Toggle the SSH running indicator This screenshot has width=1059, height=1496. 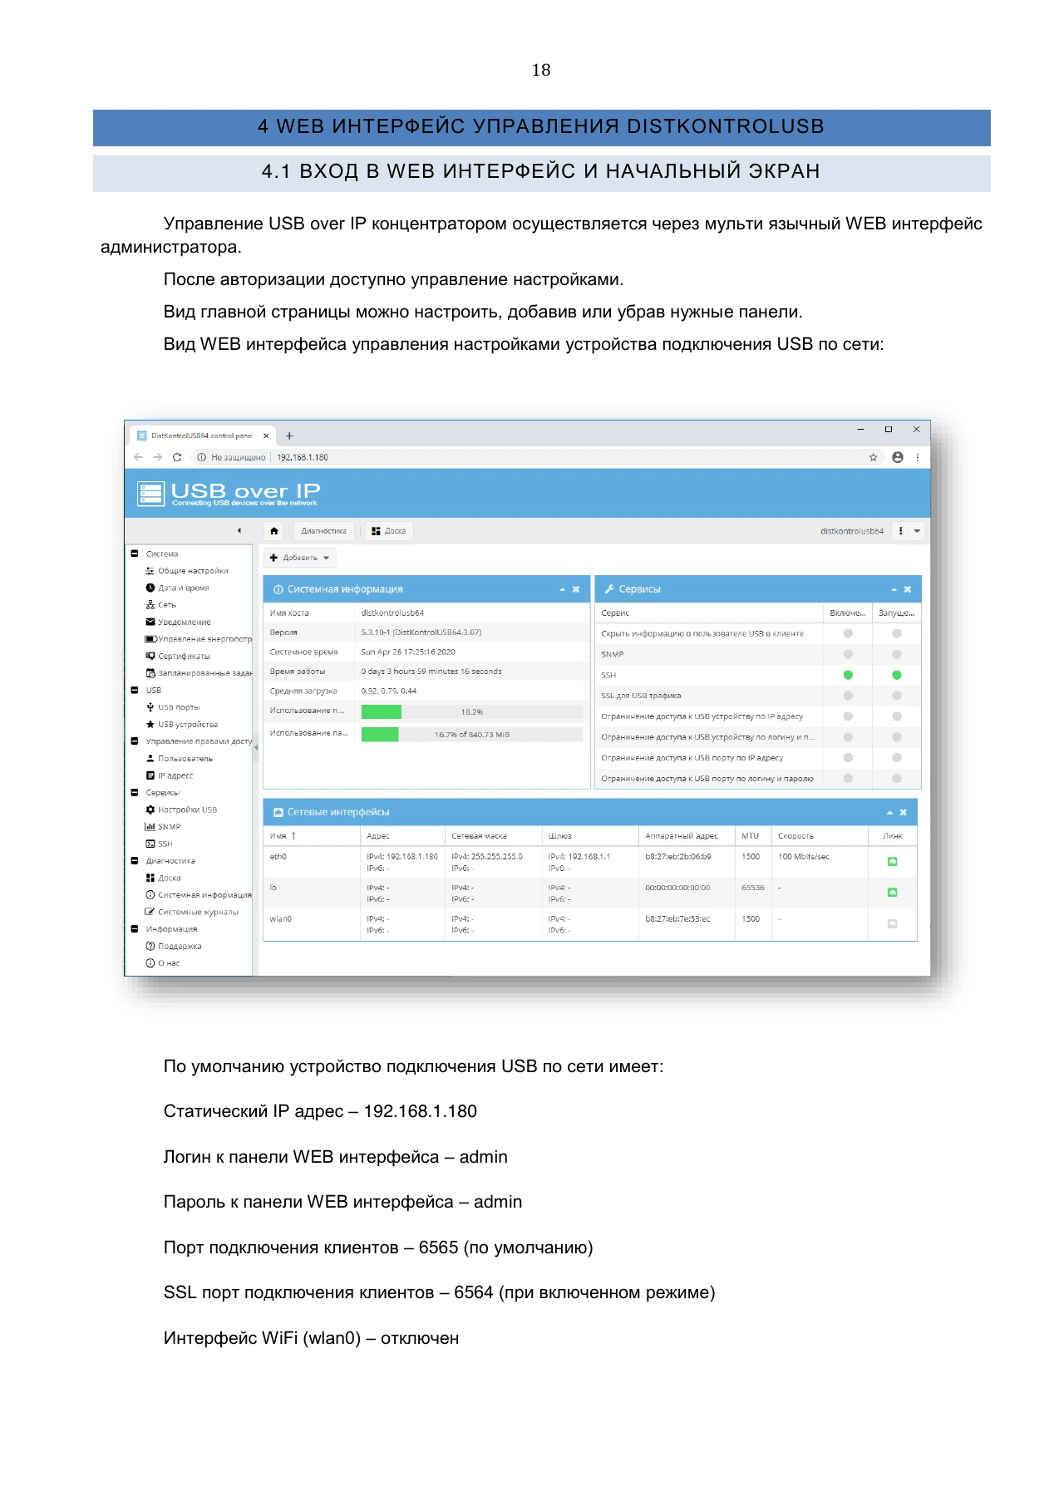tap(897, 675)
